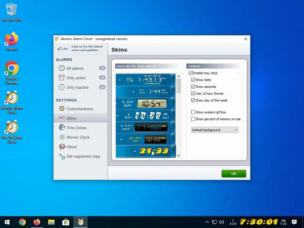Click skin list scroll up arrow
304x228 pixels.
tap(178, 76)
